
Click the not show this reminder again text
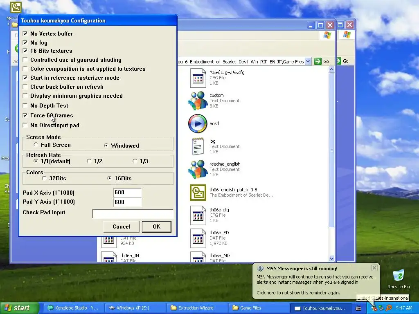click(x=298, y=293)
